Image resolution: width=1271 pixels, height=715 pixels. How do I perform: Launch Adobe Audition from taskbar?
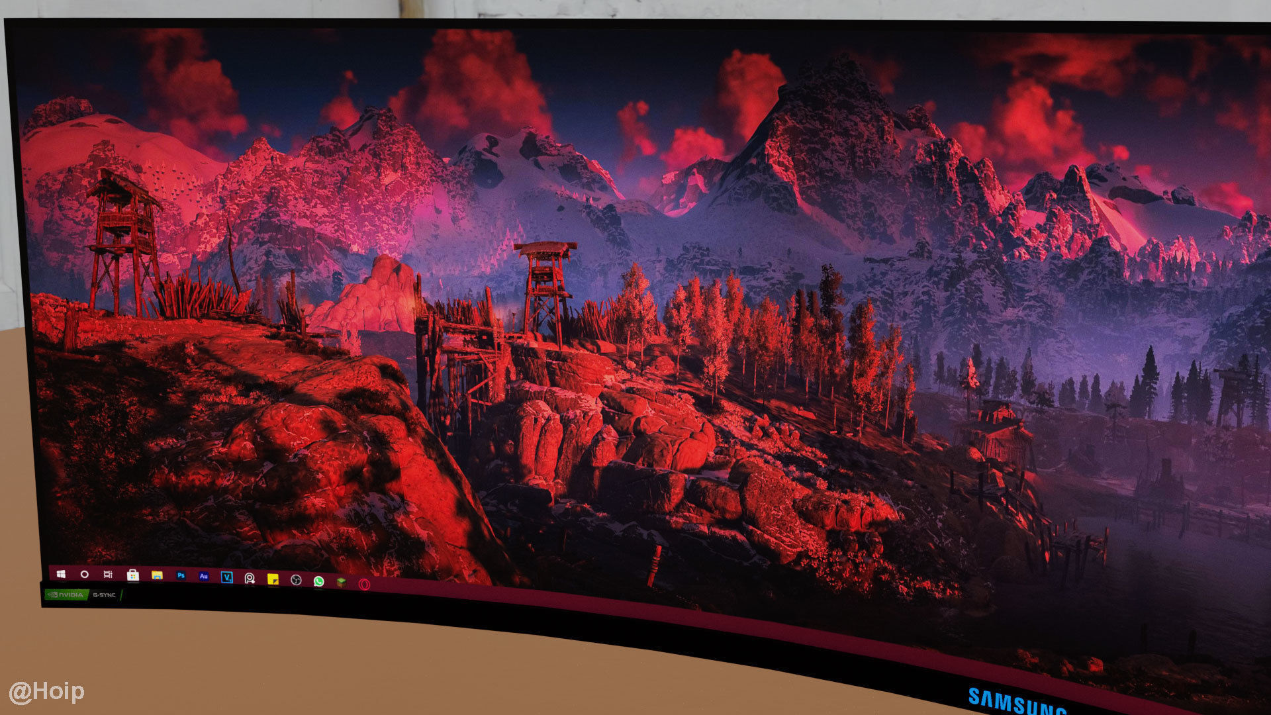click(x=204, y=577)
